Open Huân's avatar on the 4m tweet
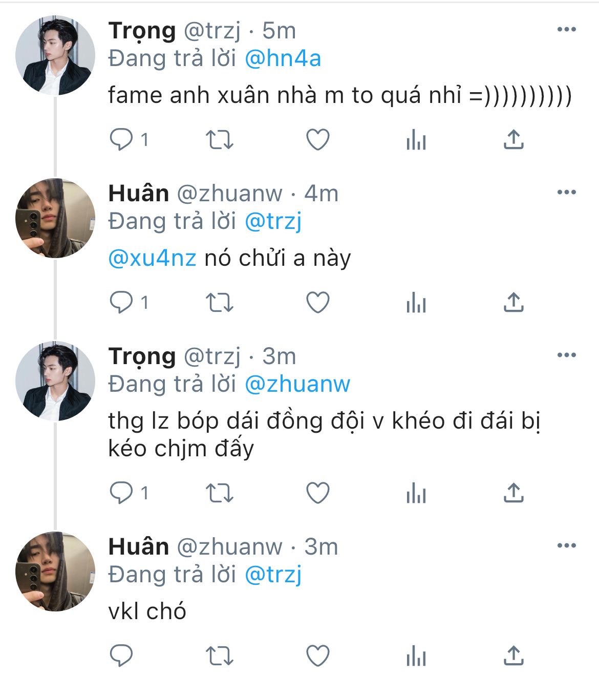This screenshot has height=677, width=599. 55,218
